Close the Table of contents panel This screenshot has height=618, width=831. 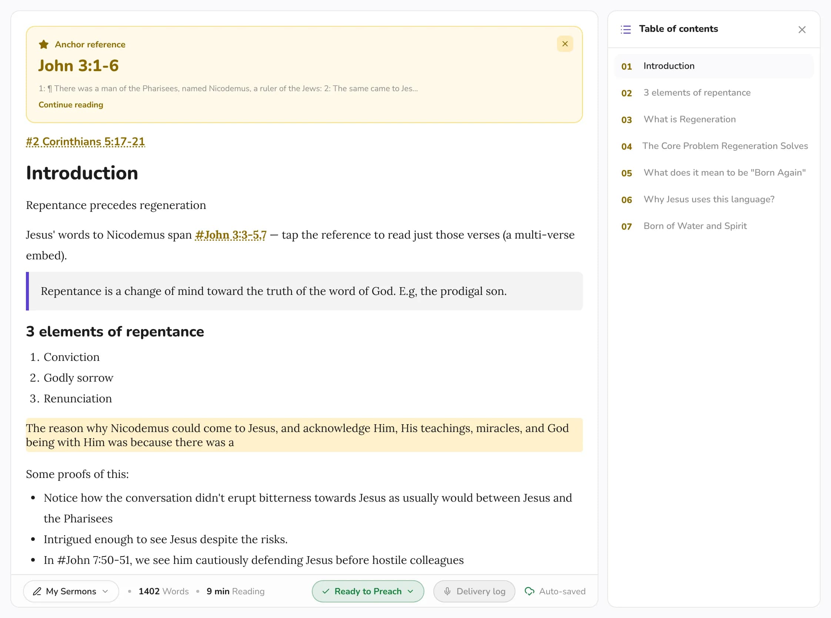(801, 30)
